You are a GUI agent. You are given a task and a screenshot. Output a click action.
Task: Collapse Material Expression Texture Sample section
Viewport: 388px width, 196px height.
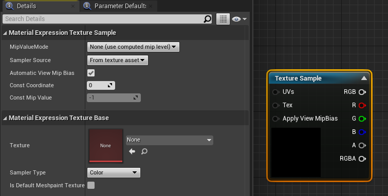click(5, 33)
